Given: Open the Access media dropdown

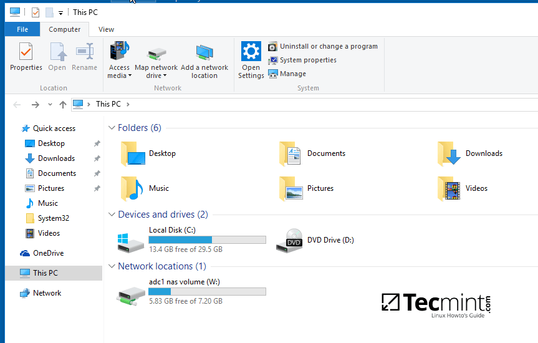Looking at the screenshot, I should tap(119, 60).
